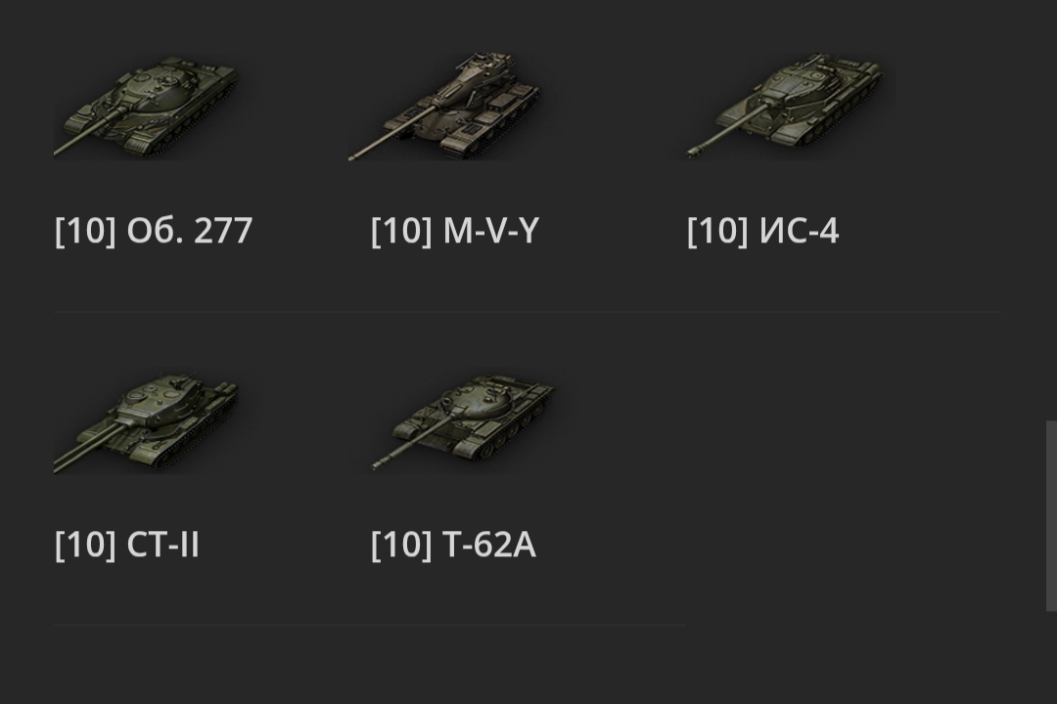Select the M-V-Y tank picture

(x=446, y=108)
